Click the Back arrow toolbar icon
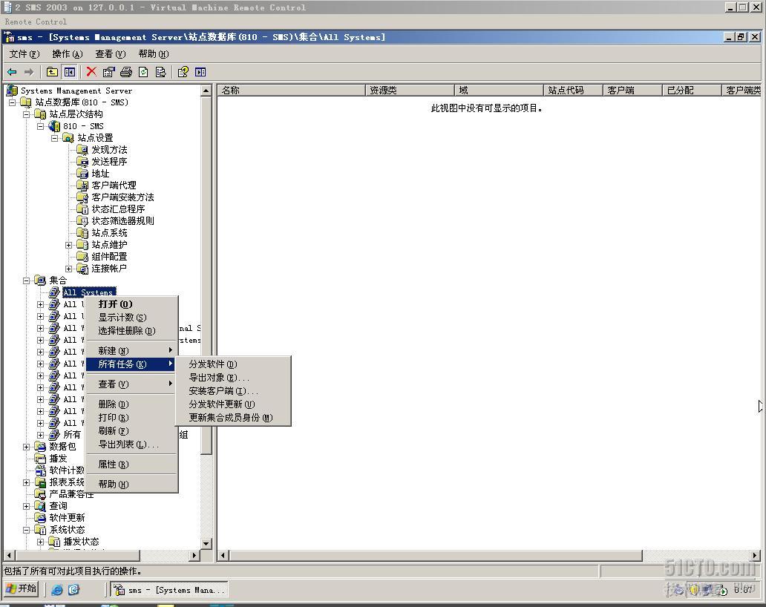This screenshot has width=766, height=607. coord(12,72)
